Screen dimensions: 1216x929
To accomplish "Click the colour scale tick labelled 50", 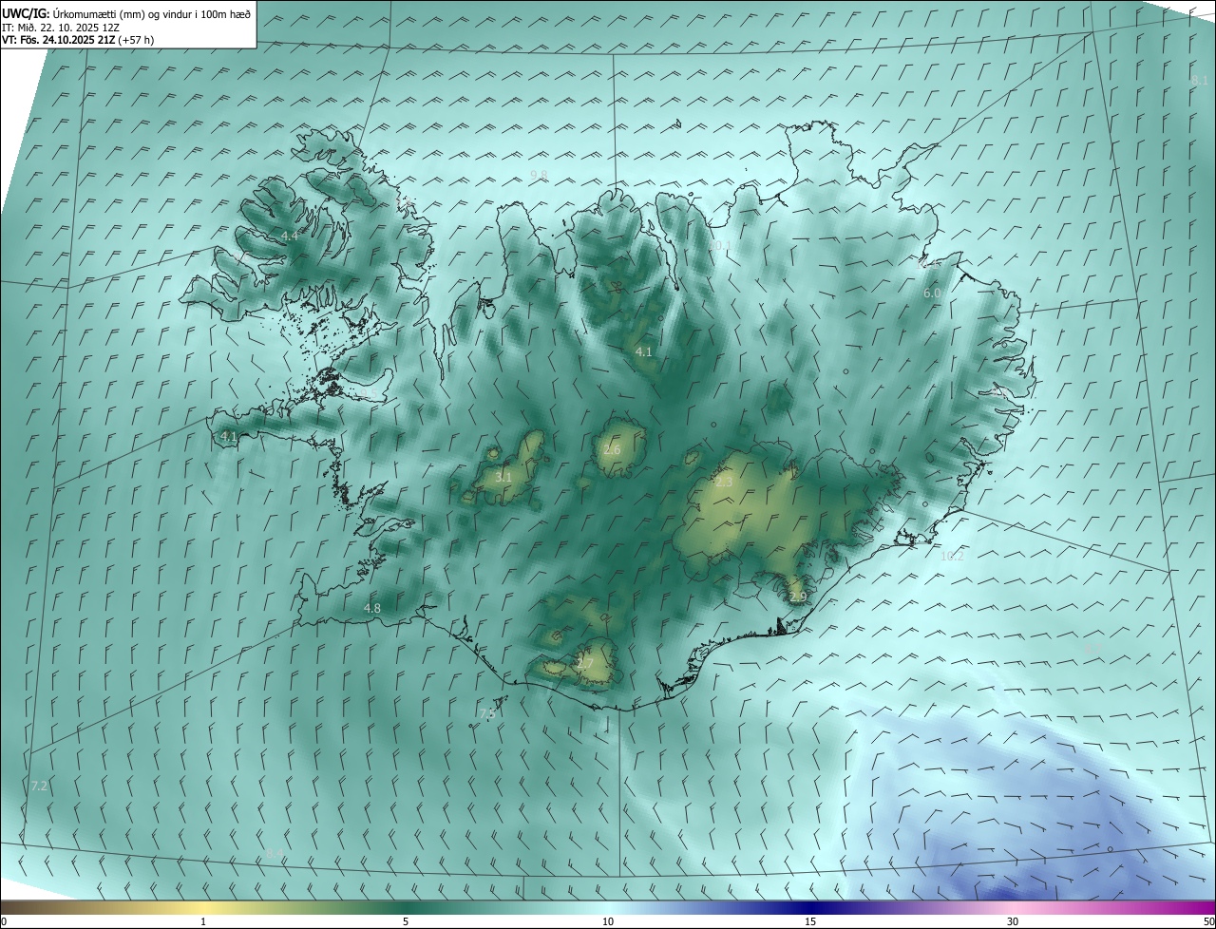I will (x=1208, y=921).
